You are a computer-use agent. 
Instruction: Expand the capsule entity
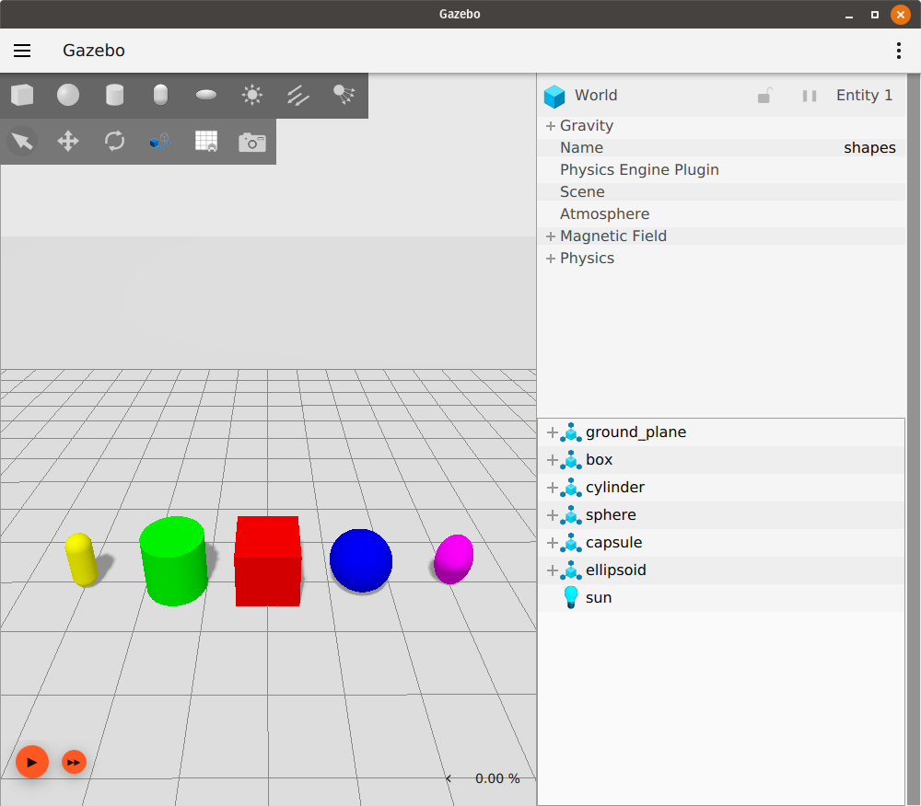coord(552,543)
